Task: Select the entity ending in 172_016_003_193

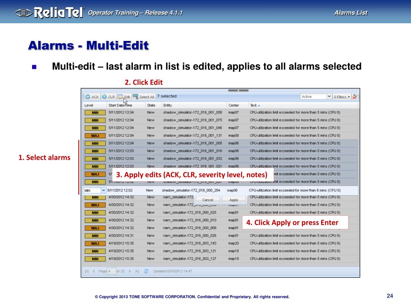Action: point(189,243)
